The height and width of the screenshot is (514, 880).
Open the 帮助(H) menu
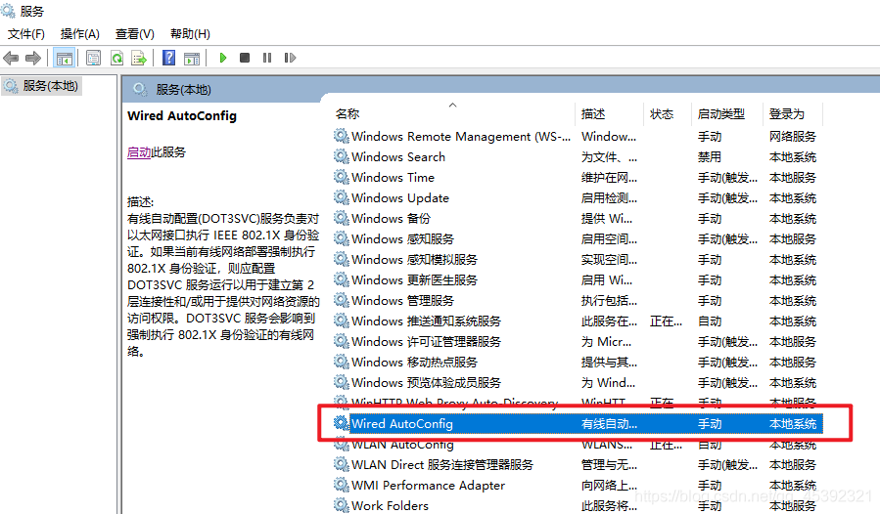pos(190,34)
